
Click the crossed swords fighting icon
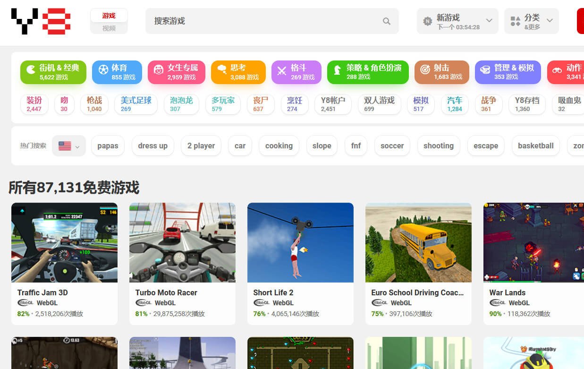click(x=282, y=70)
